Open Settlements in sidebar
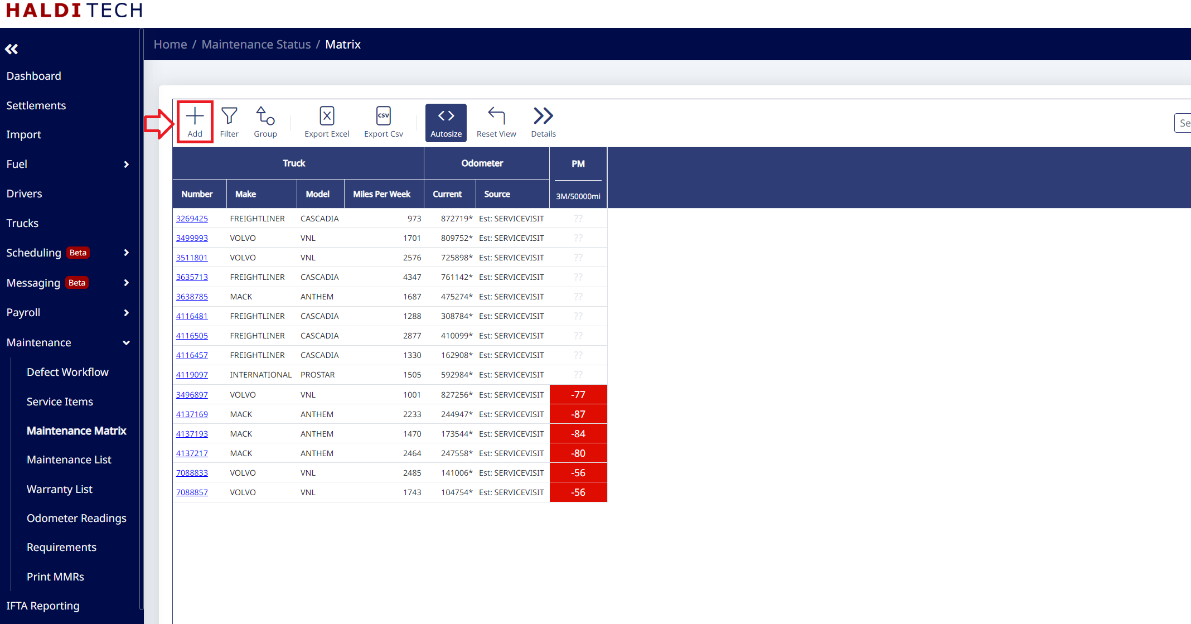Image resolution: width=1191 pixels, height=624 pixels. point(36,105)
